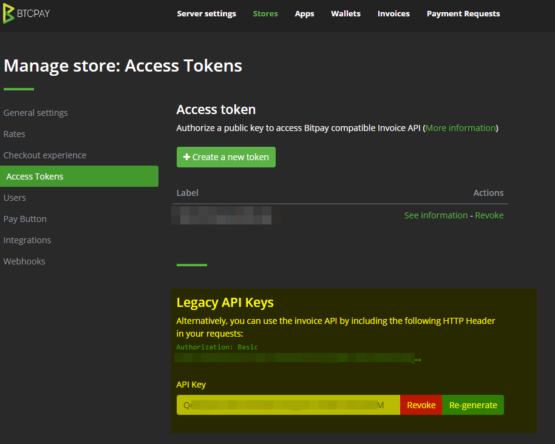Image resolution: width=555 pixels, height=444 pixels.
Task: Open the Rates settings
Action: (x=14, y=134)
